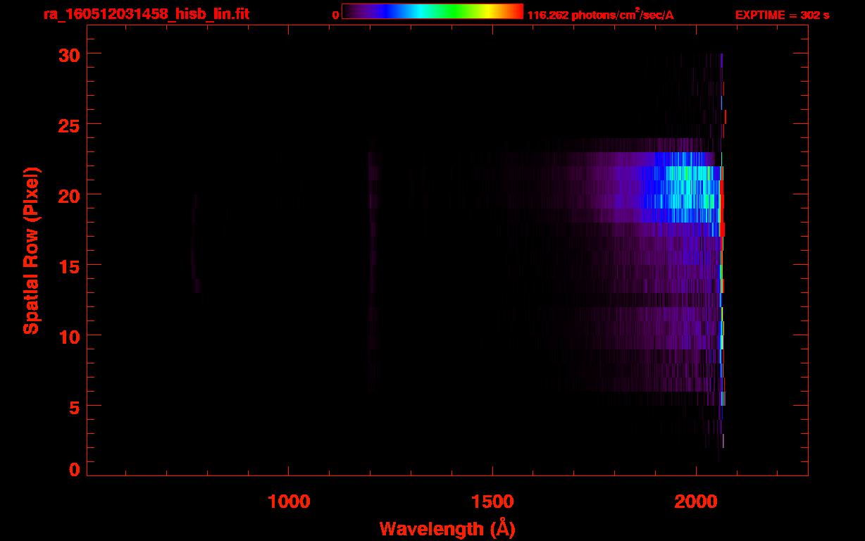Click the 1500 wavelength tick label
Image resolution: width=865 pixels, height=541 pixels.
click(492, 501)
